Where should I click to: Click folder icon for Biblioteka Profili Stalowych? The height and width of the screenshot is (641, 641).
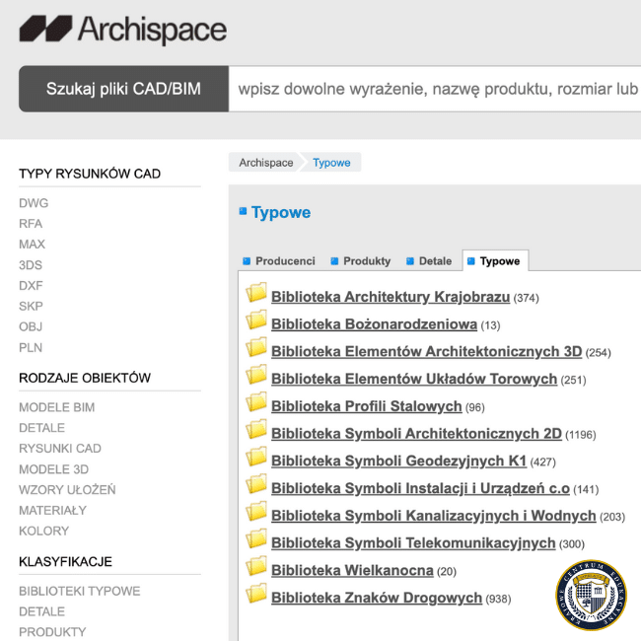click(256, 401)
